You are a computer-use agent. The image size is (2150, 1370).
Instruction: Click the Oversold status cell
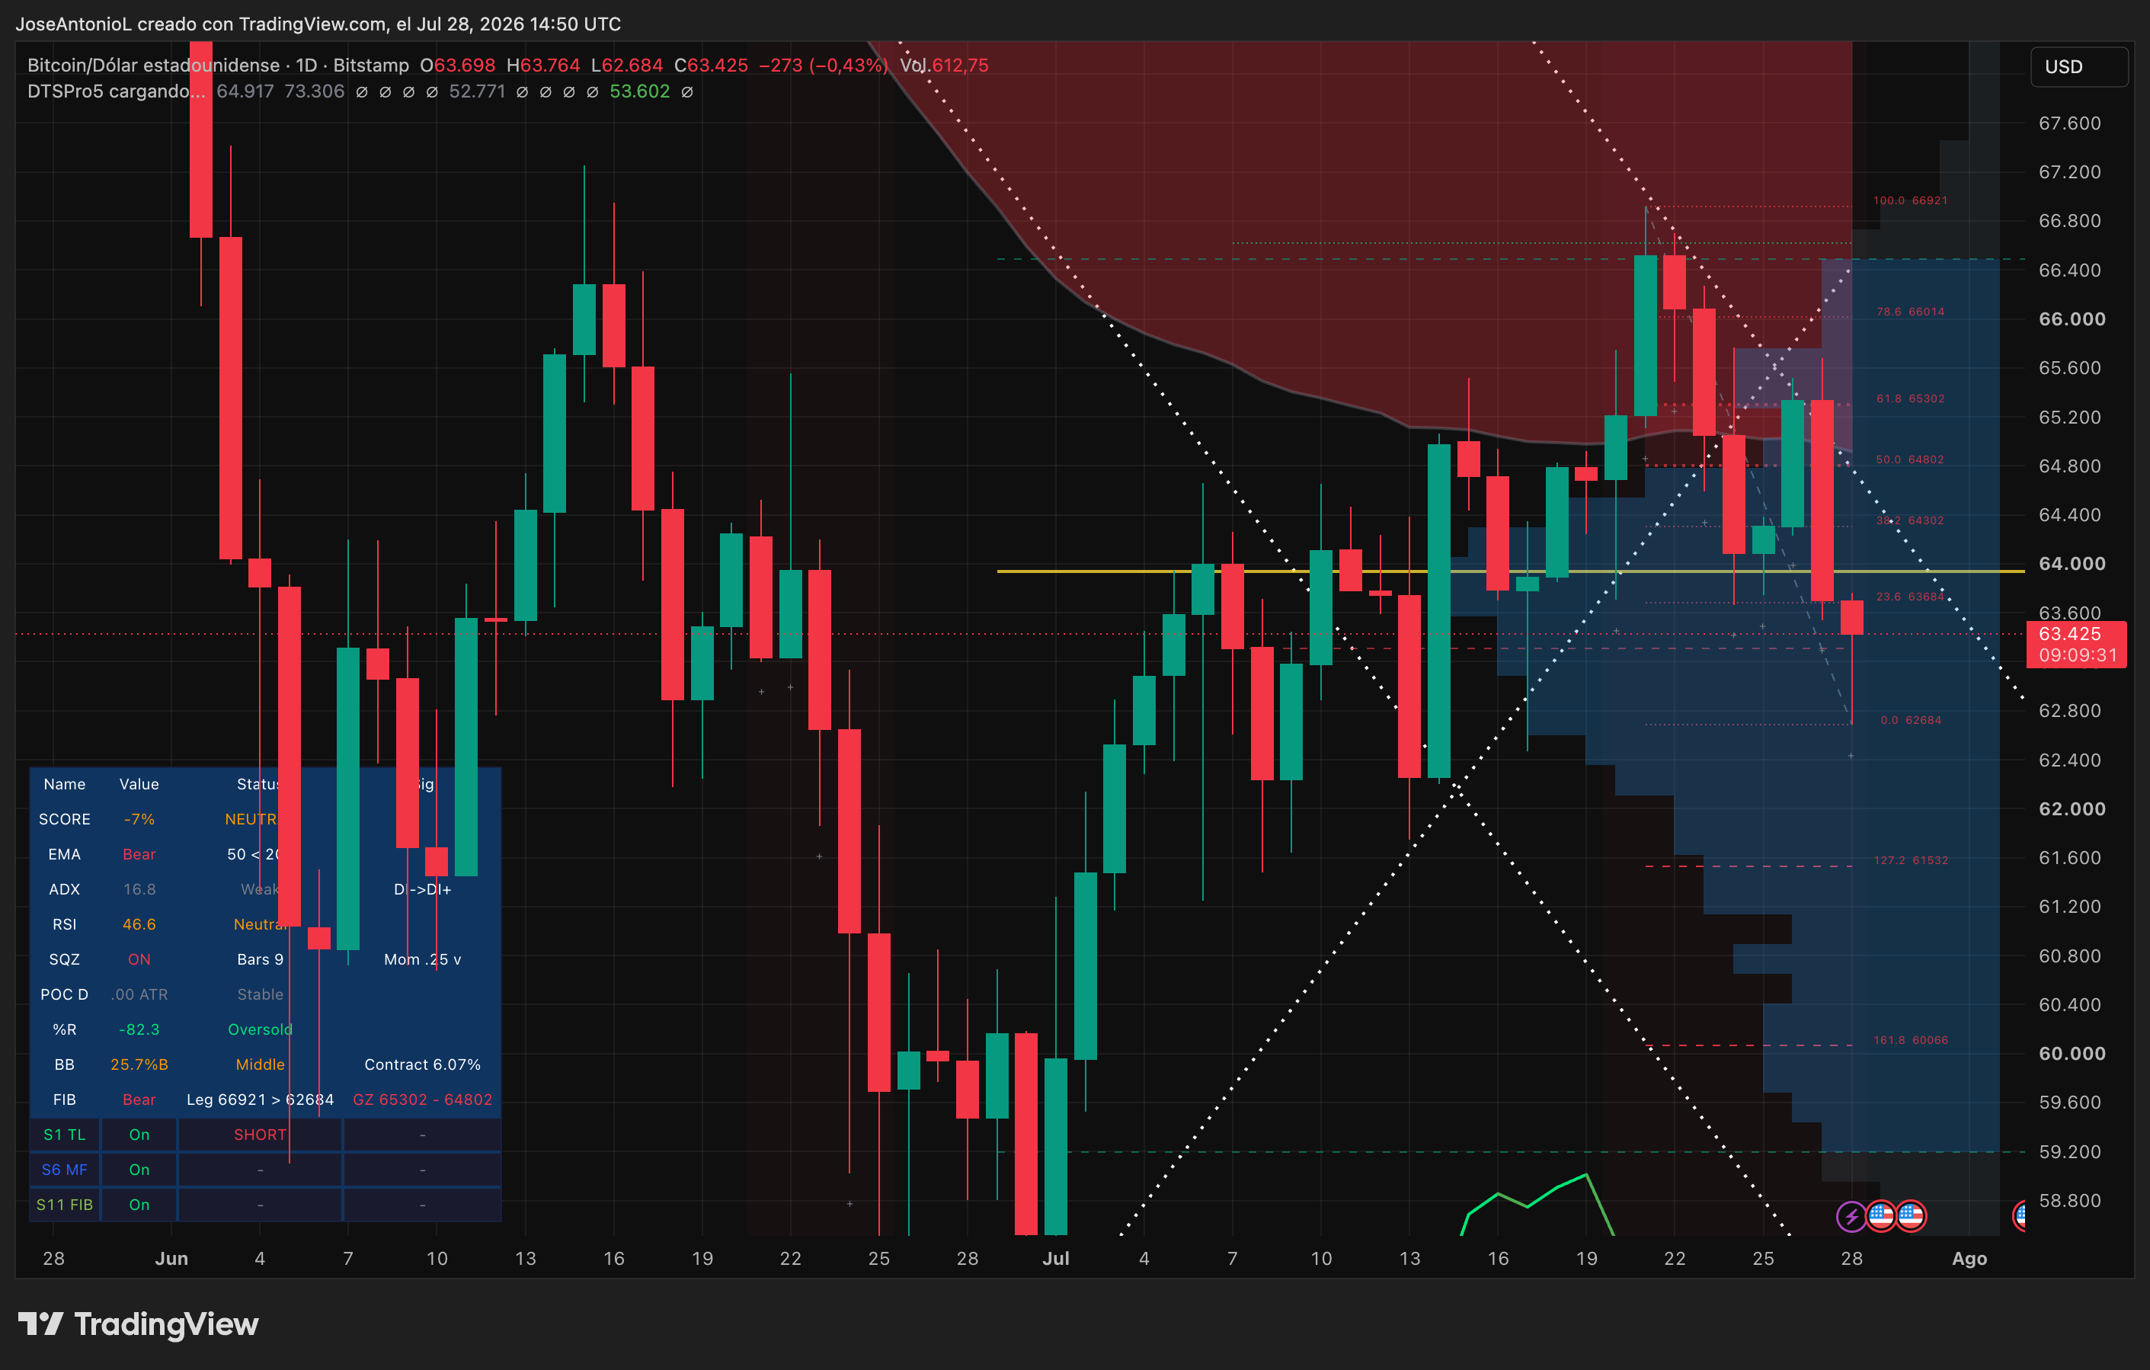260,1029
